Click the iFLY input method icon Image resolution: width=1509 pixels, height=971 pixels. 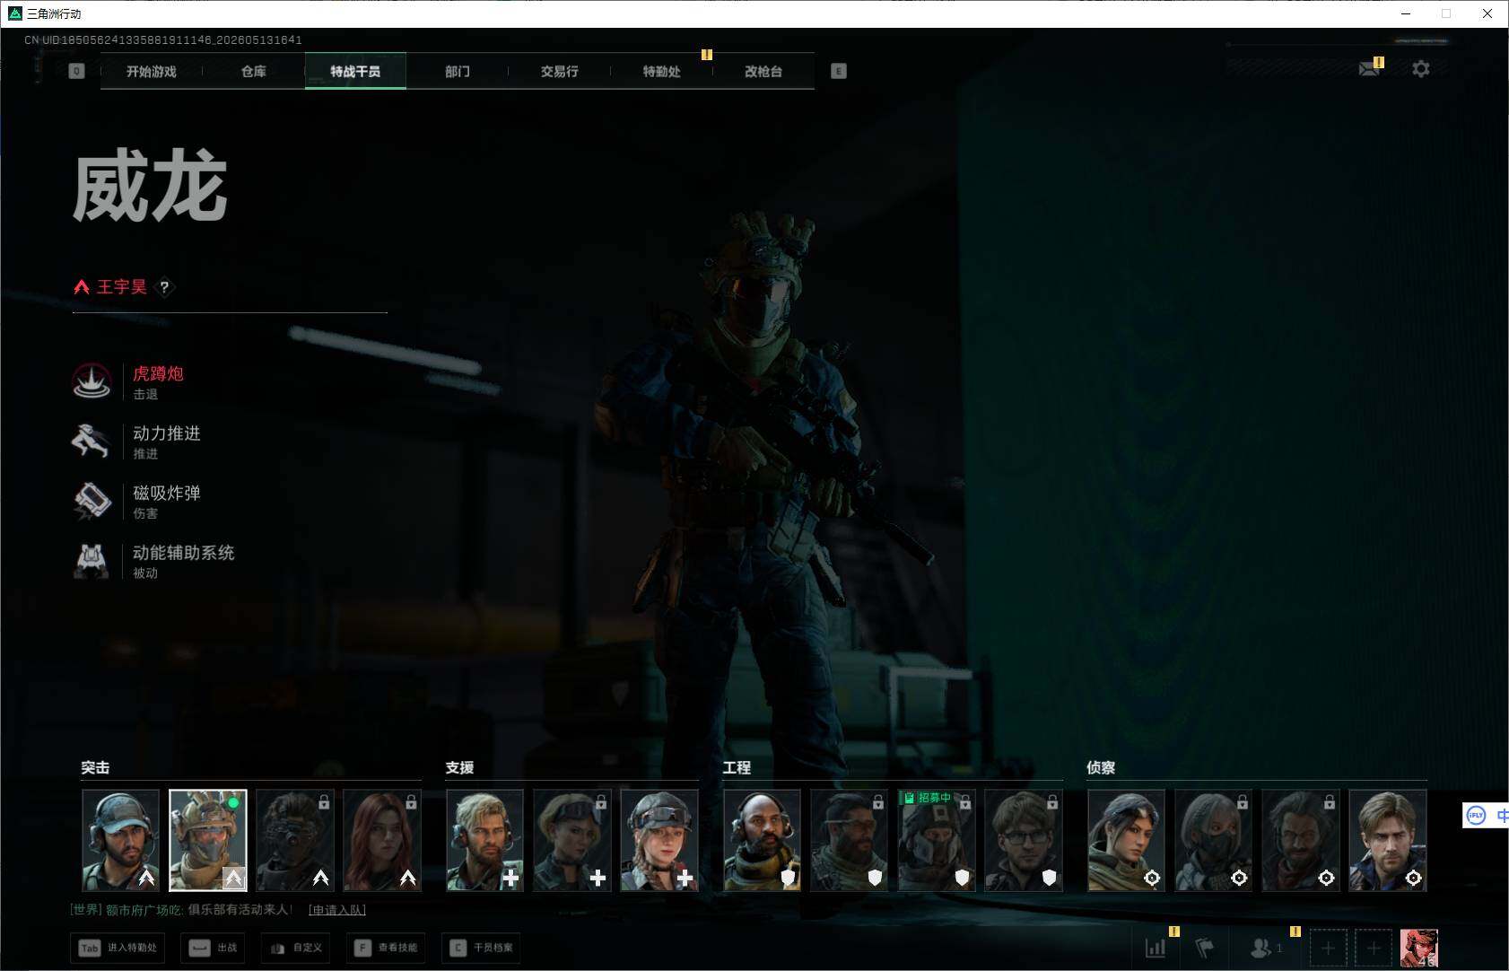[x=1476, y=815]
